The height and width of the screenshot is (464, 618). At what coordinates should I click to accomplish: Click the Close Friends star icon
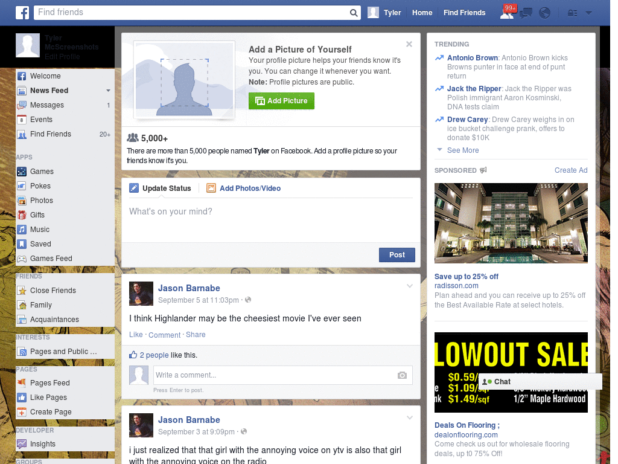click(22, 291)
